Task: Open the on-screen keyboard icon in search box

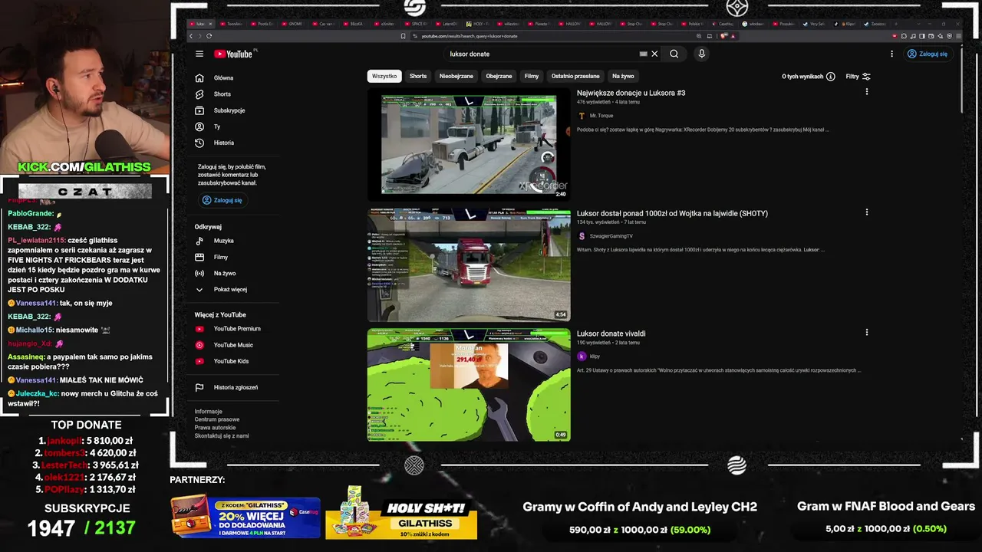Action: pos(643,54)
